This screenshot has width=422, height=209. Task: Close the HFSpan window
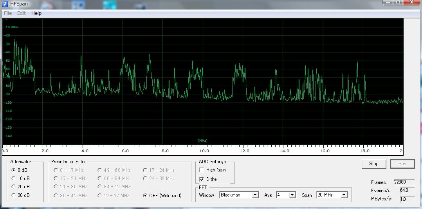412,2
